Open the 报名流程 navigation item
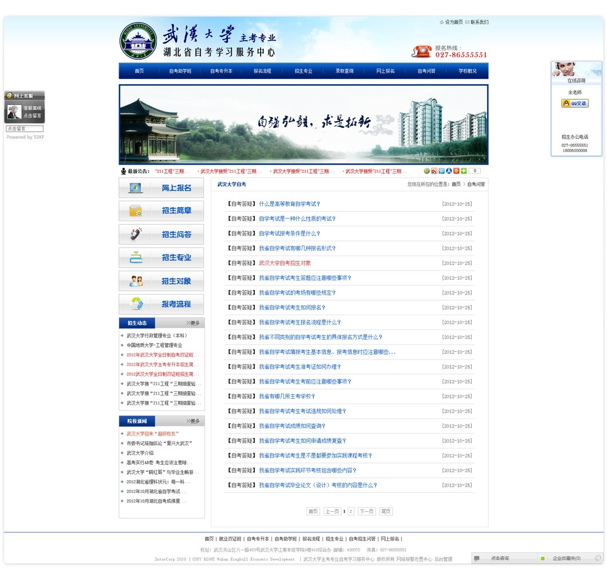Viewport: 607px width, 580px height. click(x=262, y=71)
